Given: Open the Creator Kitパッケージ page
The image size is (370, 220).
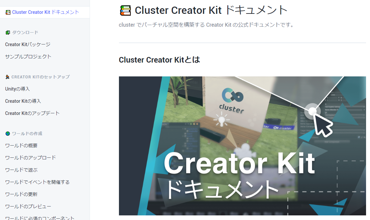Looking at the screenshot, I should pyautogui.click(x=28, y=44).
